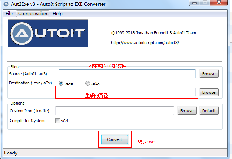Click the AutoIt logo image
232x159 pixels.
[x=48, y=33]
